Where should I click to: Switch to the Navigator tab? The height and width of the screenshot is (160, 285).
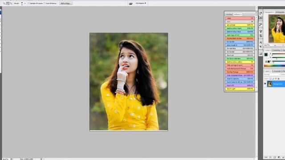269,12
